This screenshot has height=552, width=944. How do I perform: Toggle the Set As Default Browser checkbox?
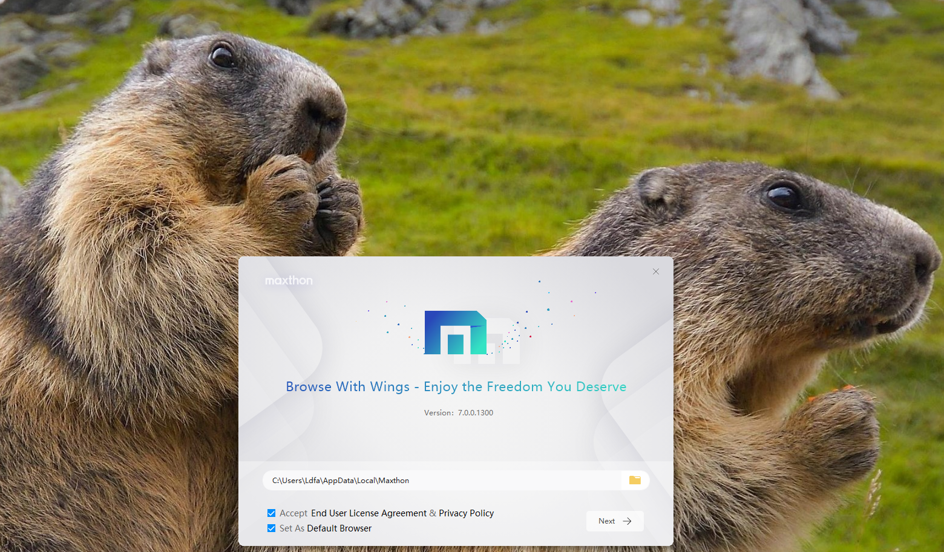[x=271, y=528]
